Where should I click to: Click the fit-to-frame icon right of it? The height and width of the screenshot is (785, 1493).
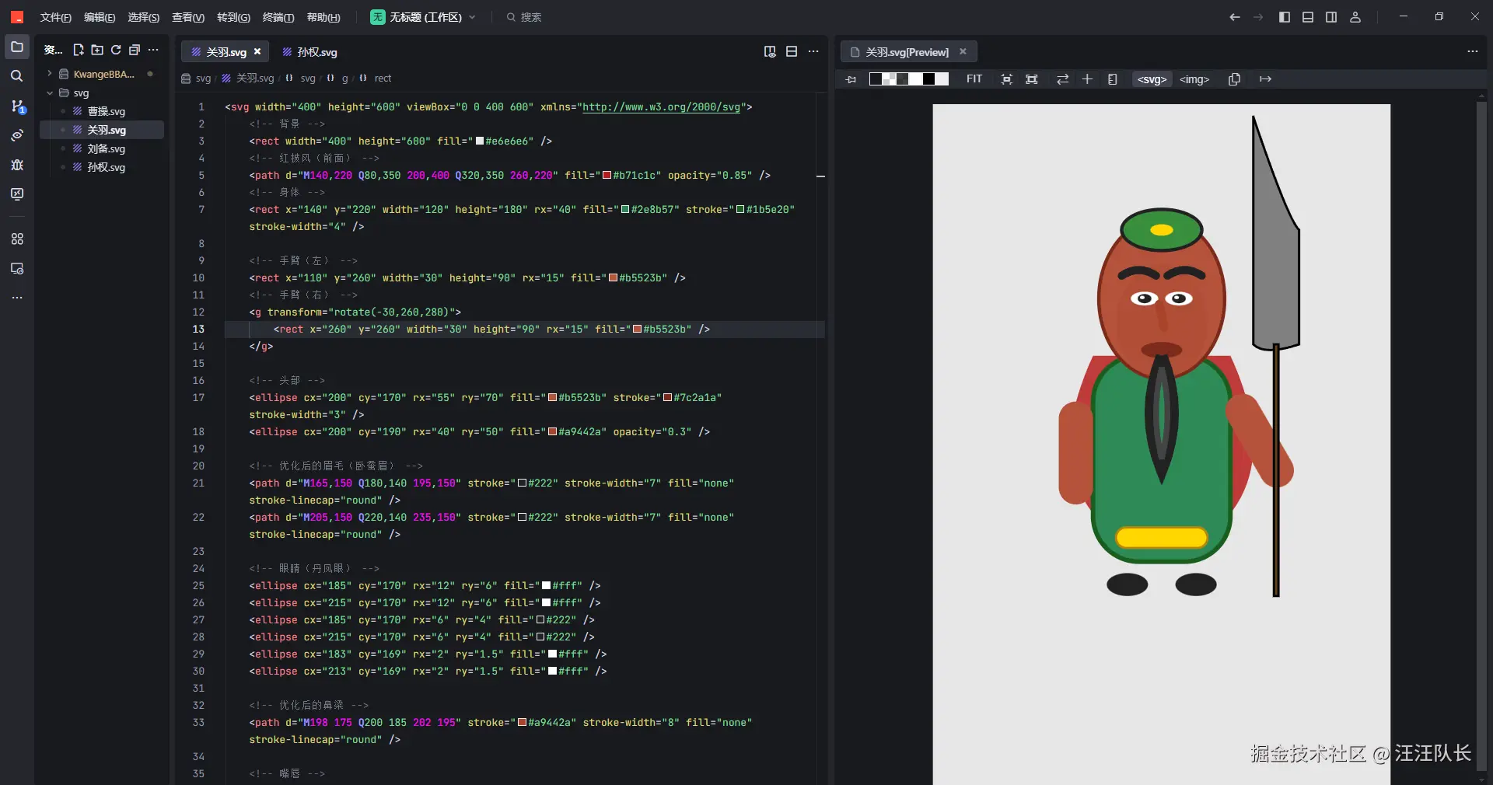1032,79
